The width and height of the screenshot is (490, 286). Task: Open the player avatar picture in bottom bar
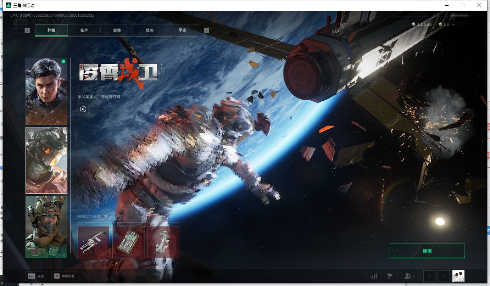458,276
